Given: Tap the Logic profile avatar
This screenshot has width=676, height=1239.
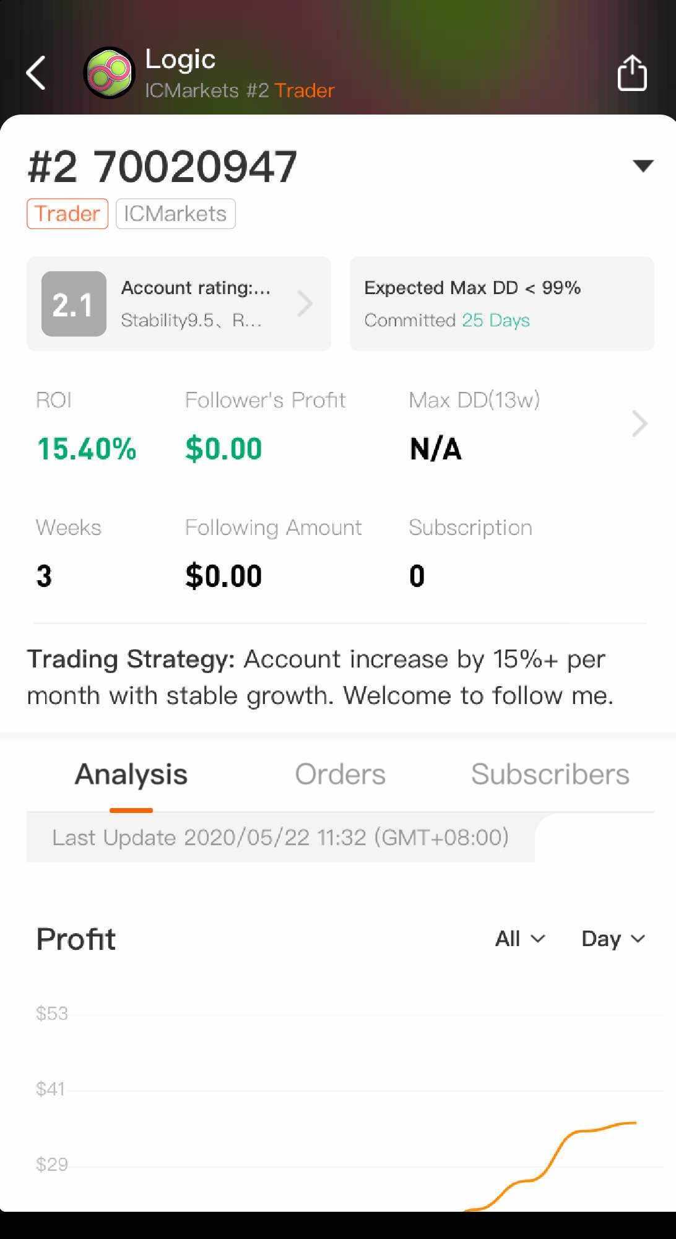Looking at the screenshot, I should (110, 73).
